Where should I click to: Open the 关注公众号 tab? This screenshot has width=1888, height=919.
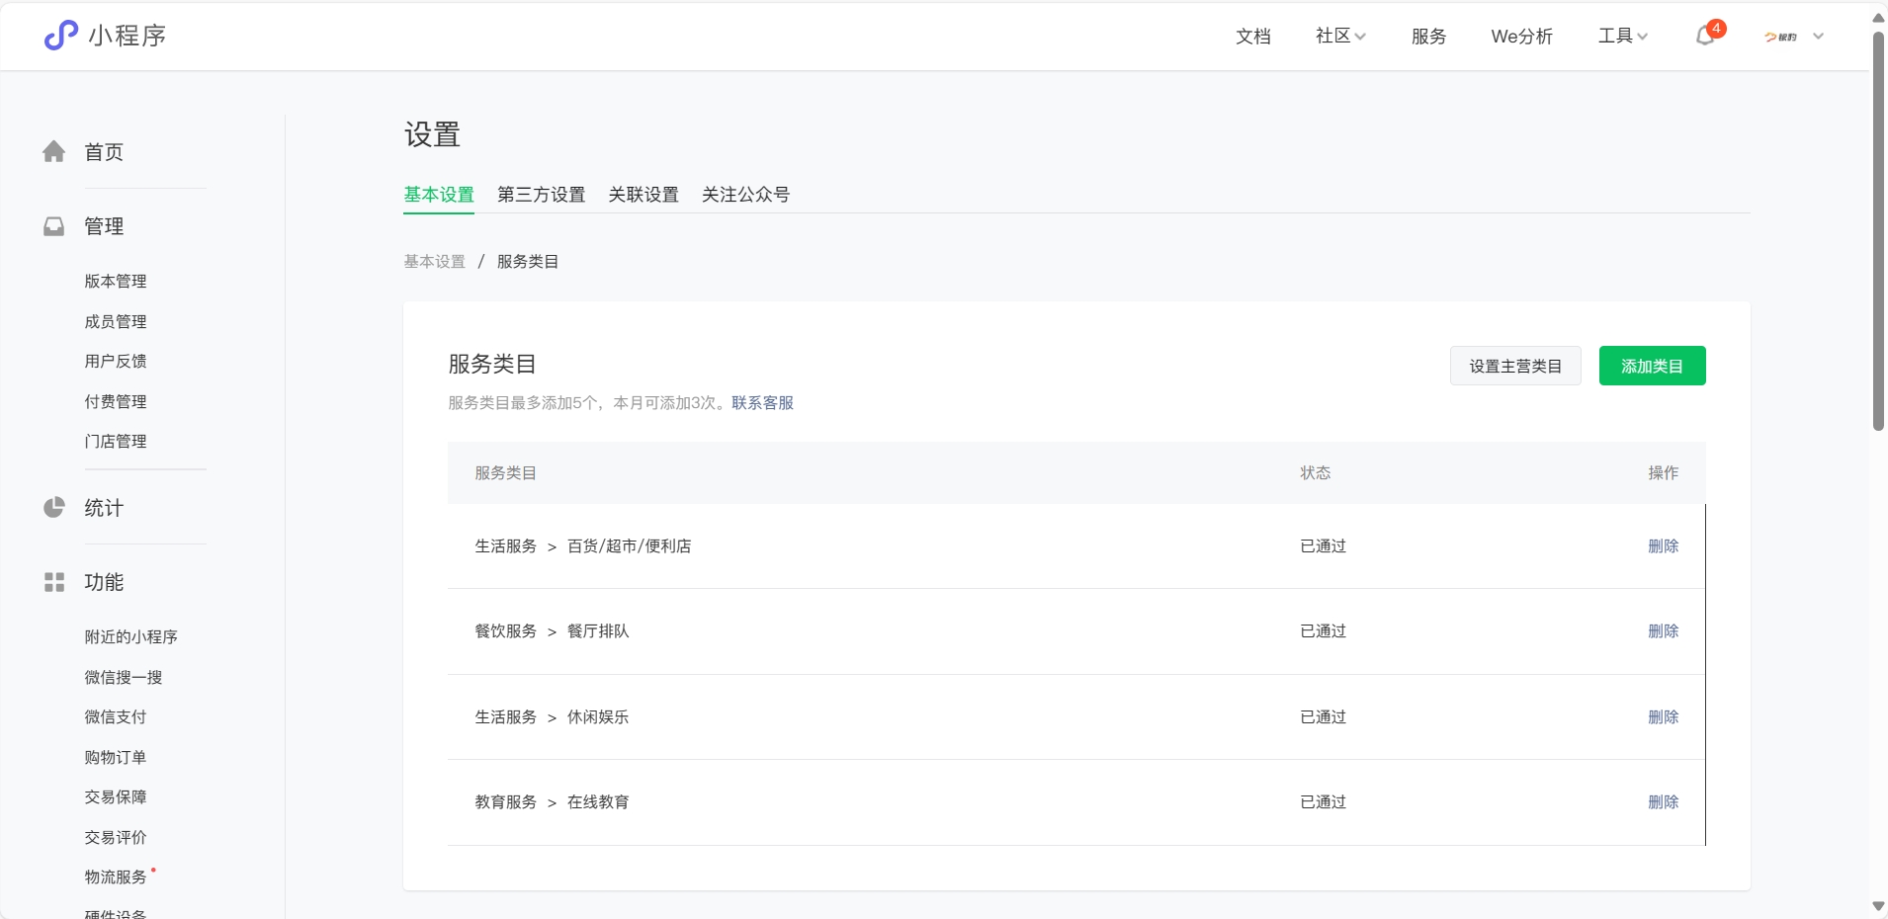tap(745, 195)
